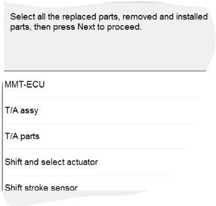Highlight the T/A assy row
Viewport: 216px width, 206px height.
tap(99, 110)
